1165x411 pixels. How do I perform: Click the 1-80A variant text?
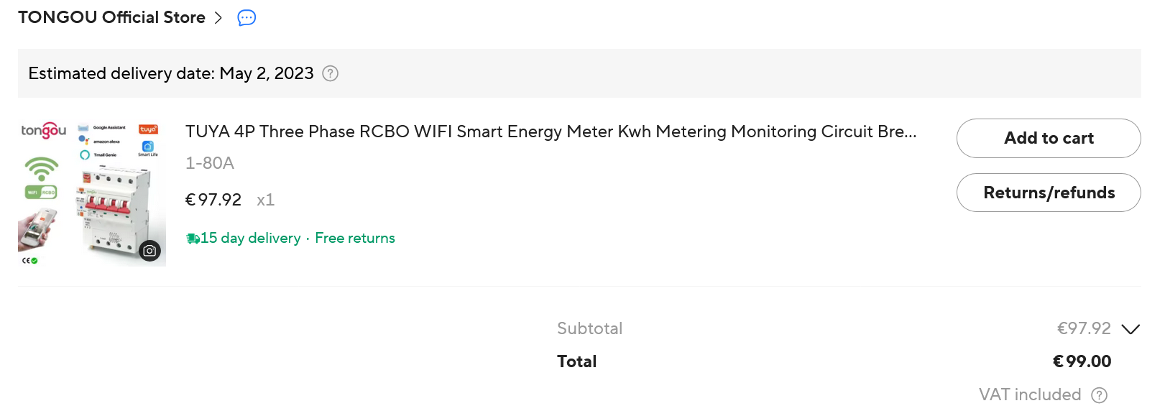pos(210,163)
